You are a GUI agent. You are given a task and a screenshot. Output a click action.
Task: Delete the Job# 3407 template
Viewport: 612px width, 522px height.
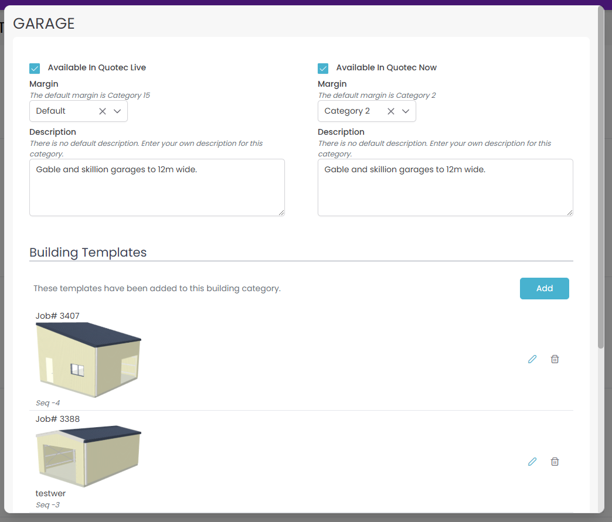[x=555, y=359]
